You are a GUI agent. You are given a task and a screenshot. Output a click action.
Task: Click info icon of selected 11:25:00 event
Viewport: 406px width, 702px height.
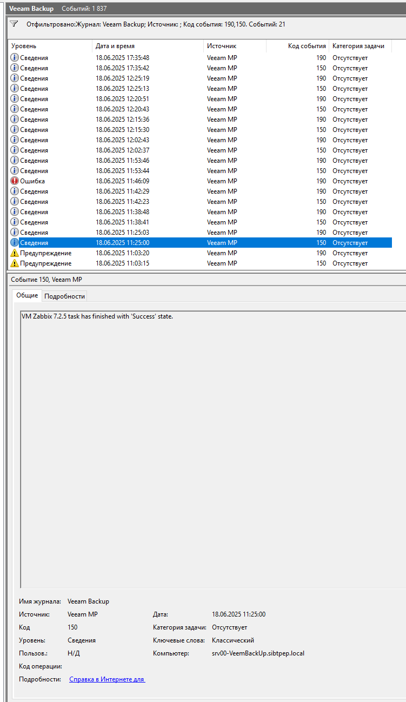15,243
